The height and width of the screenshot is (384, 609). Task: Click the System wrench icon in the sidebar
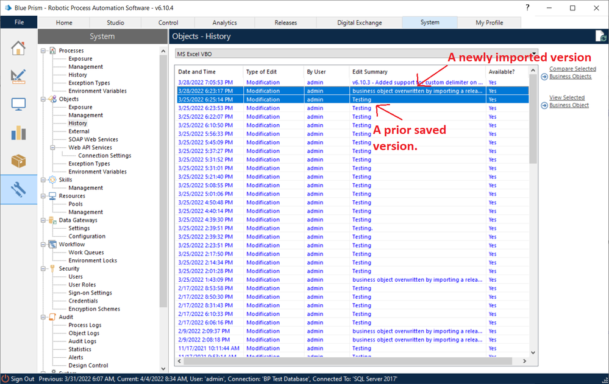click(x=18, y=190)
